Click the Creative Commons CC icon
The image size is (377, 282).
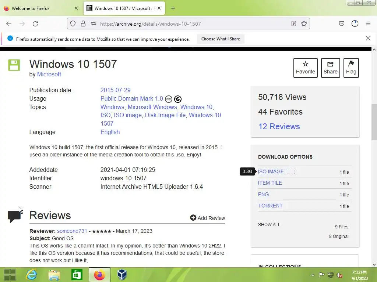pyautogui.click(x=169, y=99)
